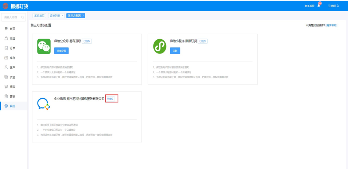The image size is (348, 169).
Task: Click the 菜单设置 button
Action: [x=61, y=51]
